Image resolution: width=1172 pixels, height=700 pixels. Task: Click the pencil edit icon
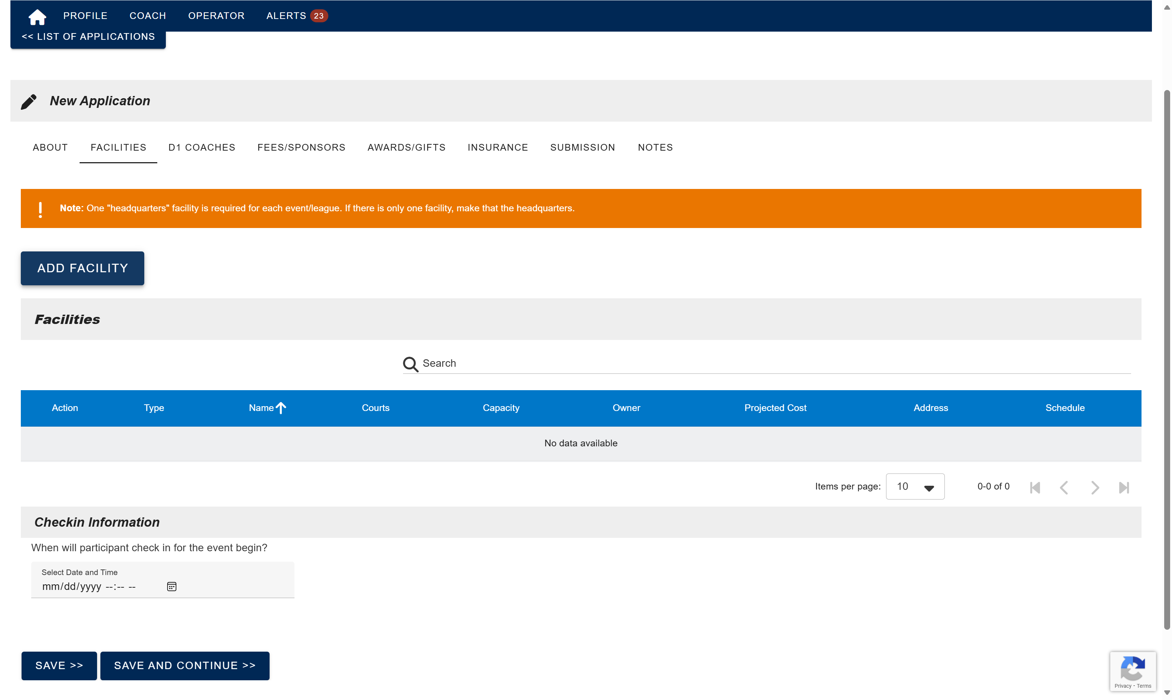click(x=29, y=102)
